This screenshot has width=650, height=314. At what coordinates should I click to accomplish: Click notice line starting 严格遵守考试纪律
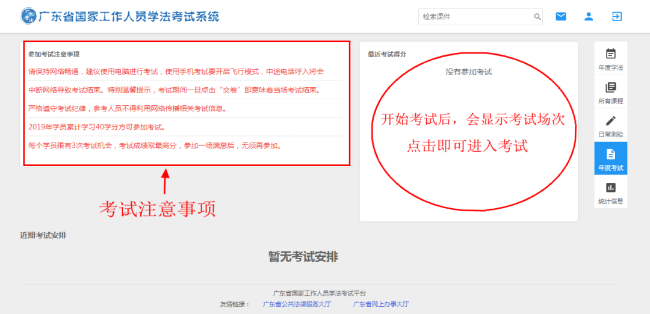[x=128, y=108]
